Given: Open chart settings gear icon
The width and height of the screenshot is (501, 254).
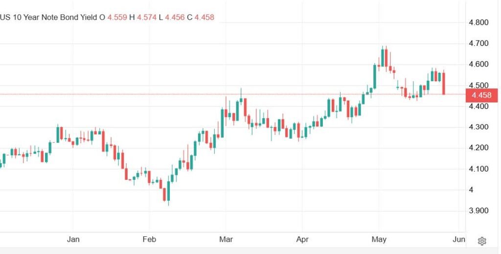Looking at the screenshot, I should coord(482,241).
